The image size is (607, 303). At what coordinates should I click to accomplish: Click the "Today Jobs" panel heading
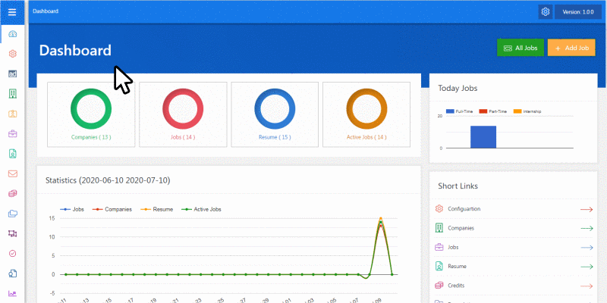458,89
